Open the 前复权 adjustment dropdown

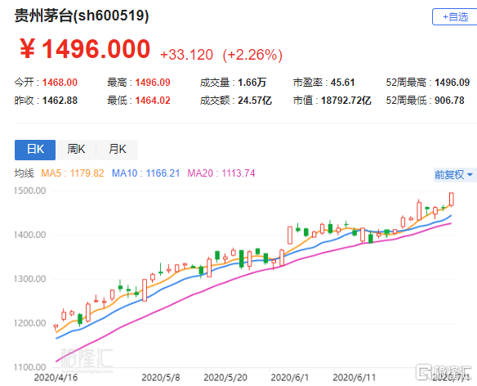(455, 174)
